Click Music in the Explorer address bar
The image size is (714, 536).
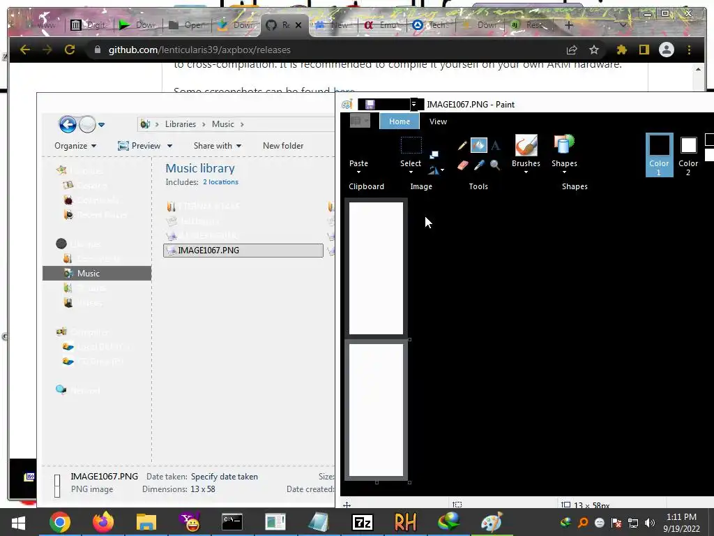point(222,124)
